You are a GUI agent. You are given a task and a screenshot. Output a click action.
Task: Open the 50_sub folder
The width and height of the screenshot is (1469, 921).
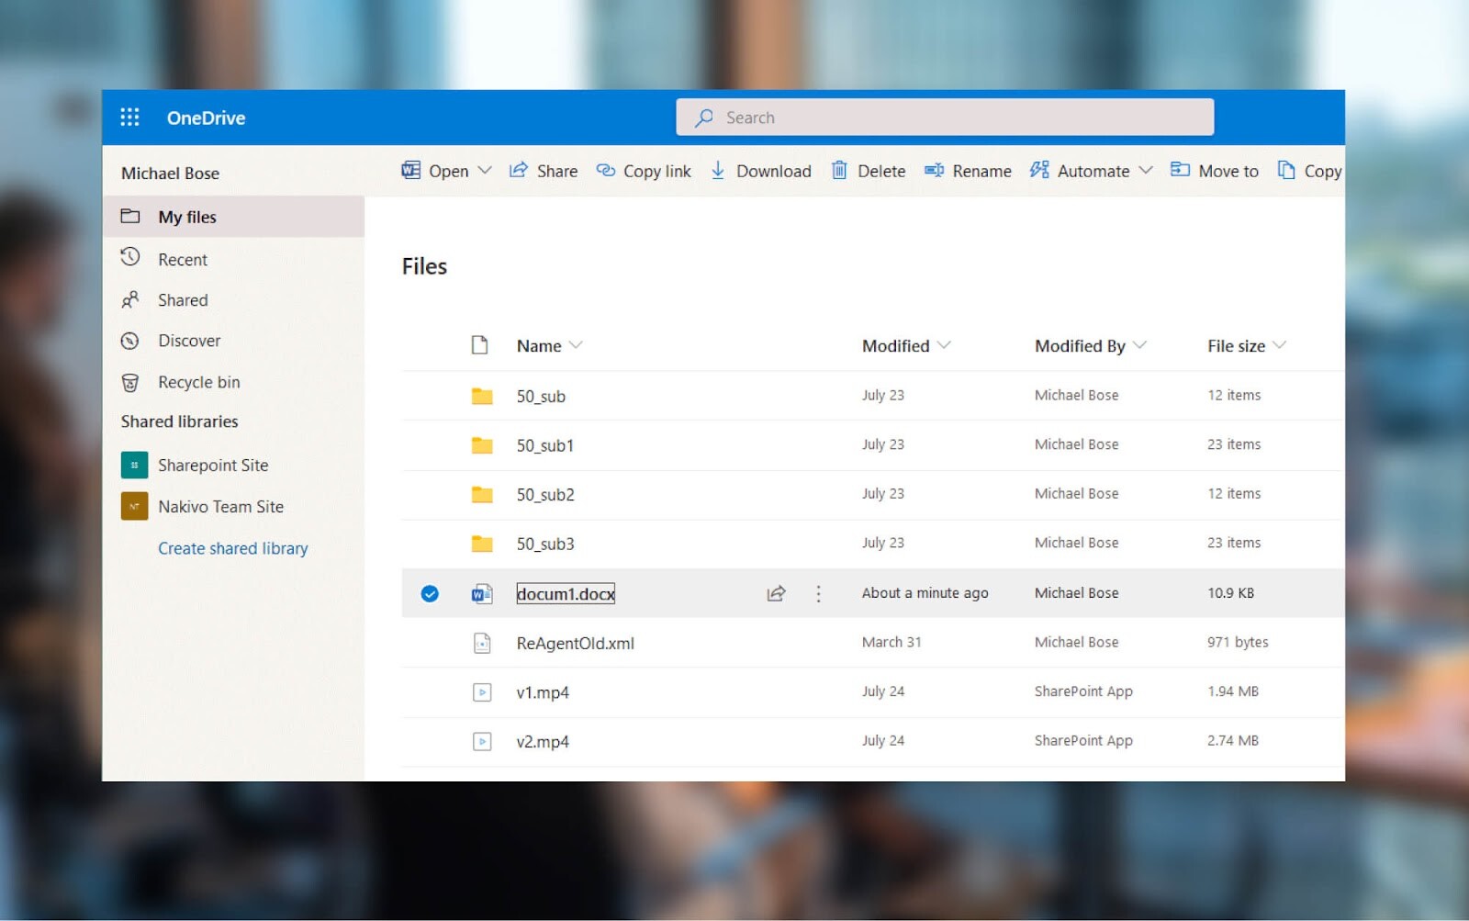click(541, 397)
